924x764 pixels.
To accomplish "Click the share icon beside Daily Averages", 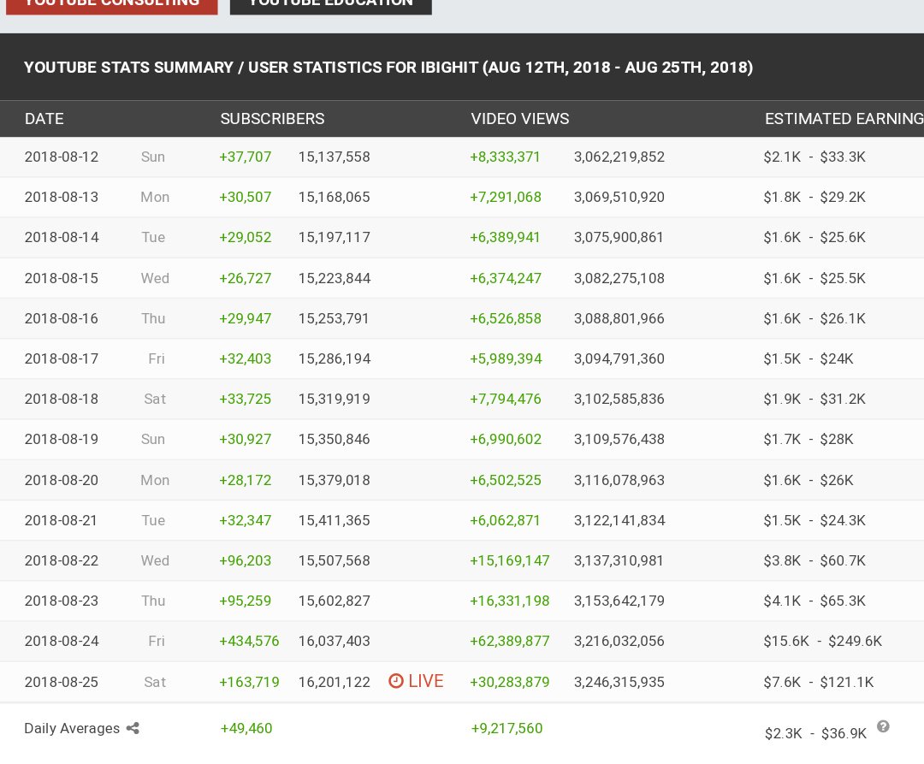I will pyautogui.click(x=133, y=728).
